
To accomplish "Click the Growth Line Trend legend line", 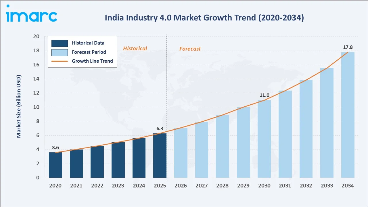I will pyautogui.click(x=60, y=61).
